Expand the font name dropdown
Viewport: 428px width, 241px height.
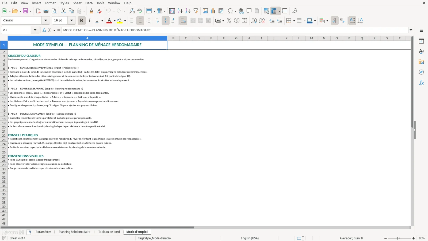pos(46,20)
